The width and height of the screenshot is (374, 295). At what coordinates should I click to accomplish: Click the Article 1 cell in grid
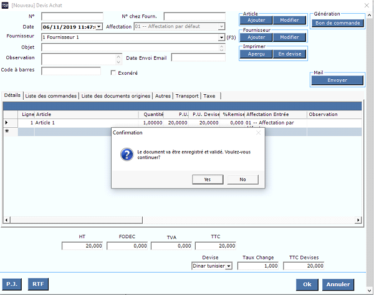tap(87, 123)
